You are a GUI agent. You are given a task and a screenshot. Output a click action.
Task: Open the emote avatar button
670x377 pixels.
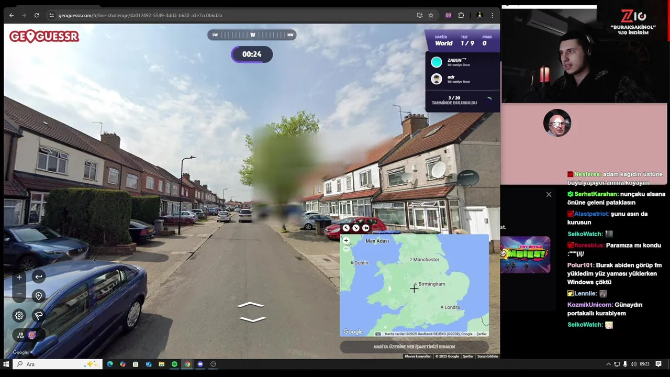click(32, 335)
